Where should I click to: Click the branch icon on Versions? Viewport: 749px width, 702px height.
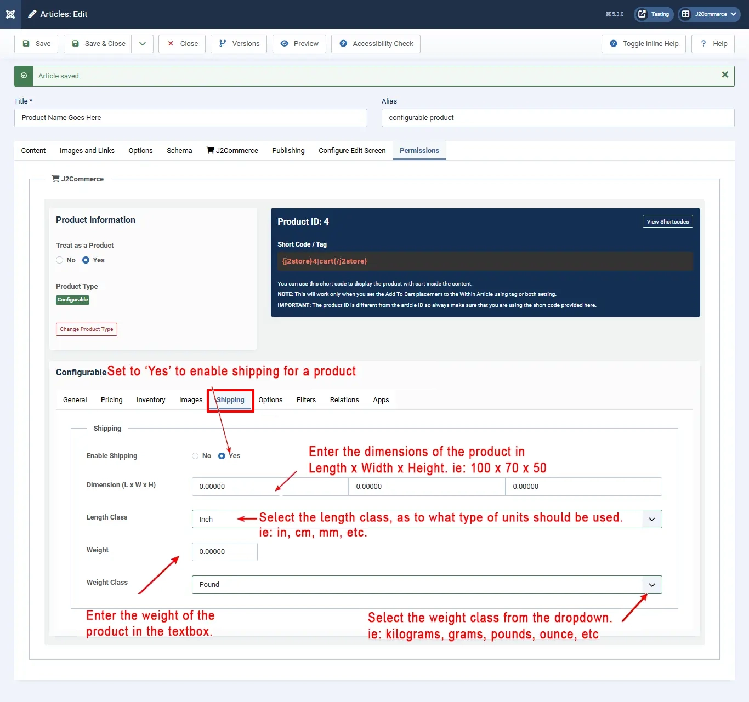point(223,44)
